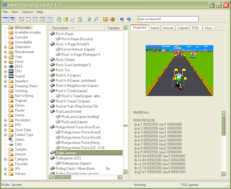231x189 pixels.
Task: Select the Favorites folder
Action: [21, 164]
